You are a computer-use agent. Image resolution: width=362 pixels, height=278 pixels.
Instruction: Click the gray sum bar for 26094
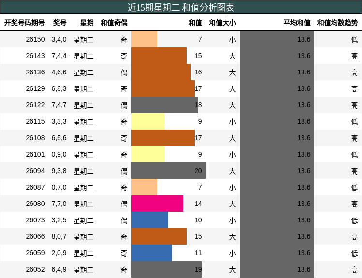[168, 171]
